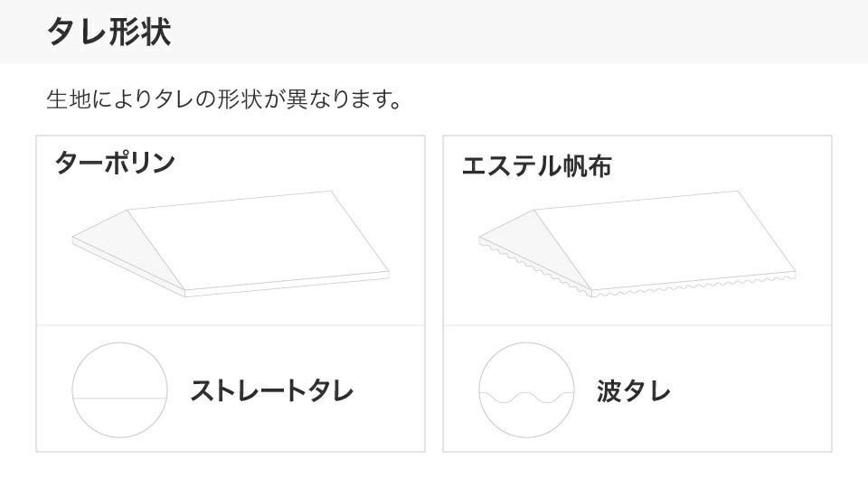Click the ストレートタレ text label
Screen dimensions: 868x497
(272, 390)
